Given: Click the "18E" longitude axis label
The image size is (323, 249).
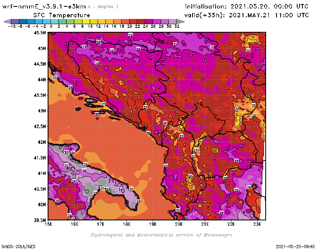Looking at the screenshot, I should coord(127,224).
